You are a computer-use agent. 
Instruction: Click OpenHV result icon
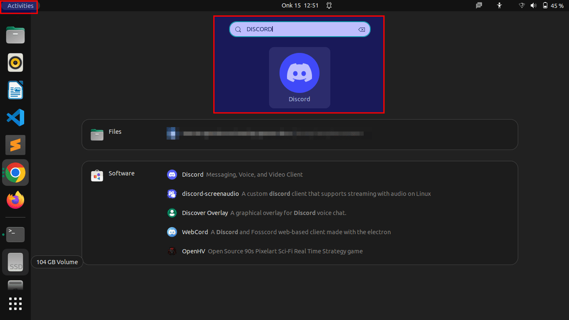172,251
